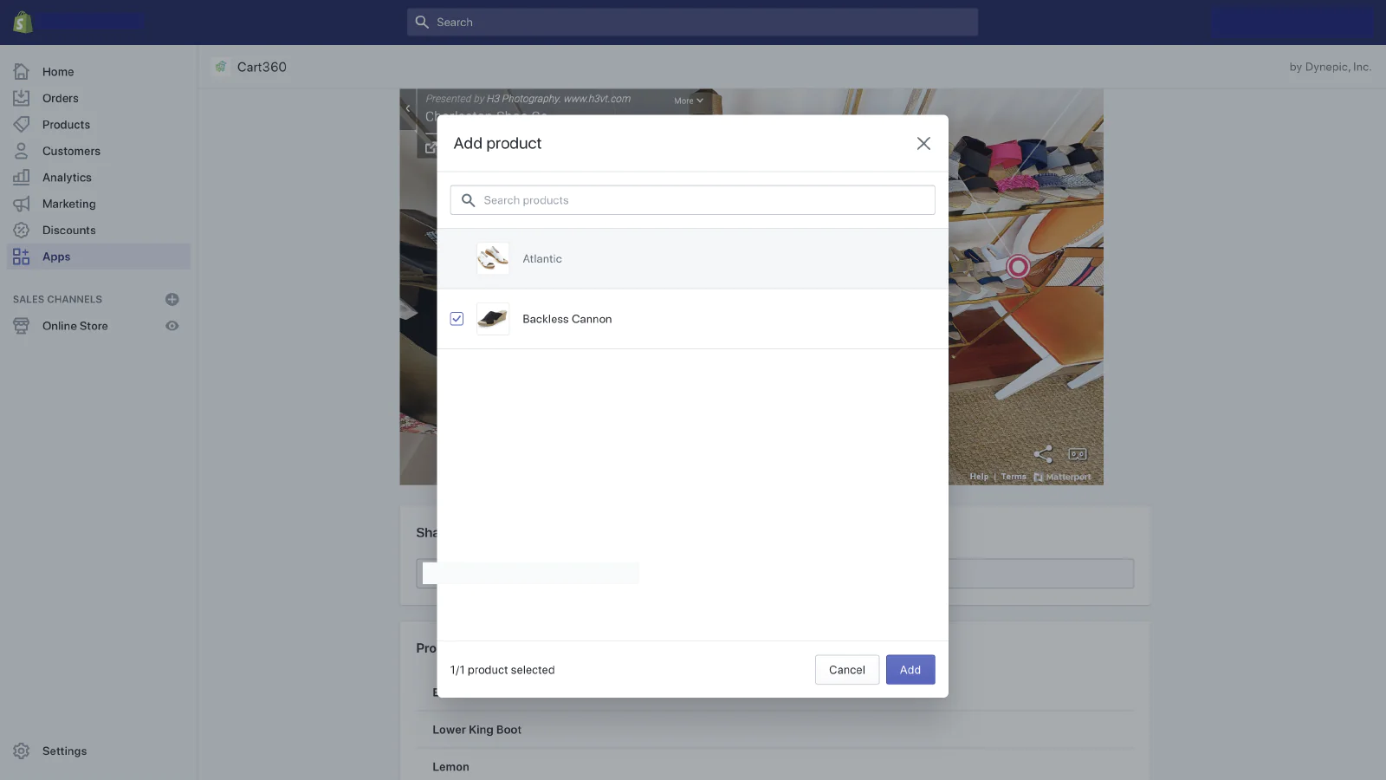This screenshot has width=1386, height=780.
Task: Click the Discounts badge icon
Action: tap(22, 231)
